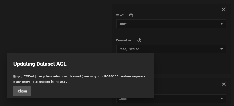Click the "Group" value in the lower select field
Viewport: 234px width, 106px height.
coord(123,99)
